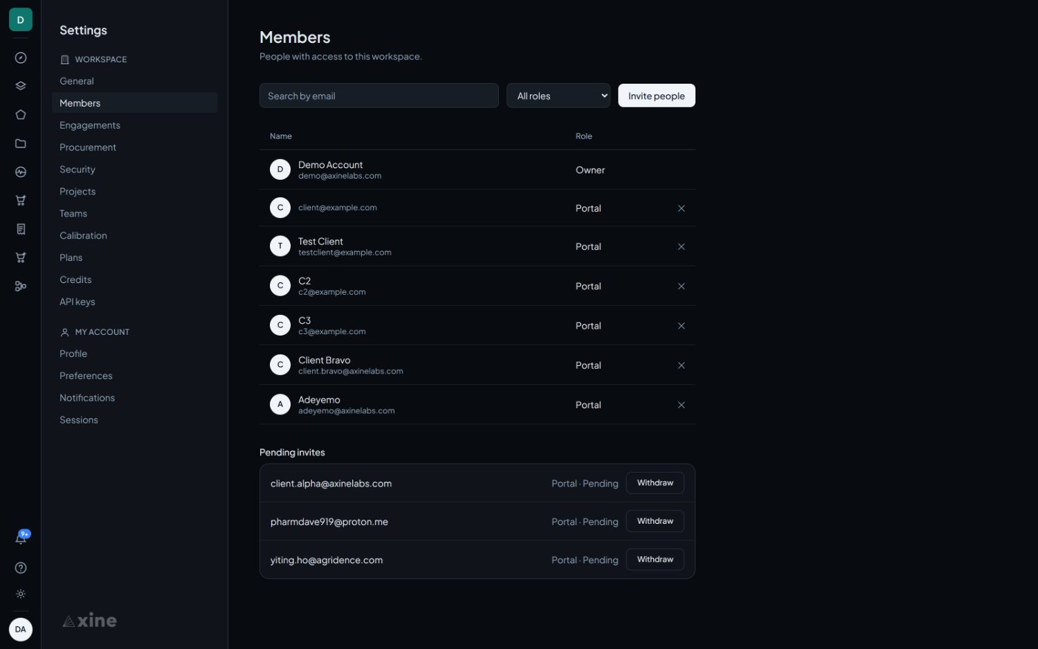Go to the Plans settings page

click(134, 258)
